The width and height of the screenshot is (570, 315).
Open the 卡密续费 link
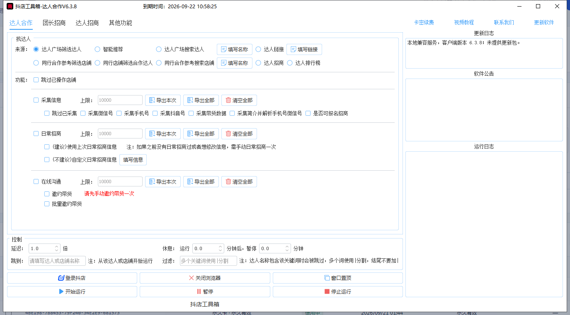pyautogui.click(x=424, y=23)
